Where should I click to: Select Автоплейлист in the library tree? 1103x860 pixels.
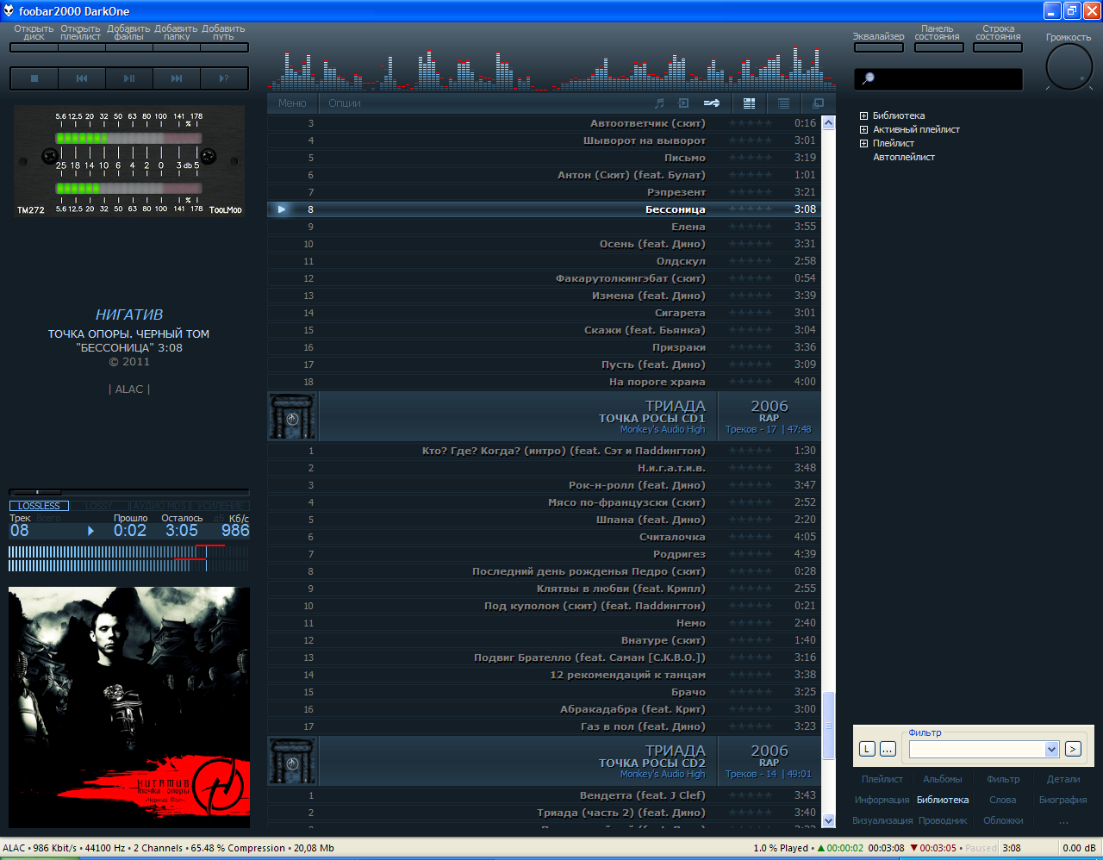tap(904, 158)
